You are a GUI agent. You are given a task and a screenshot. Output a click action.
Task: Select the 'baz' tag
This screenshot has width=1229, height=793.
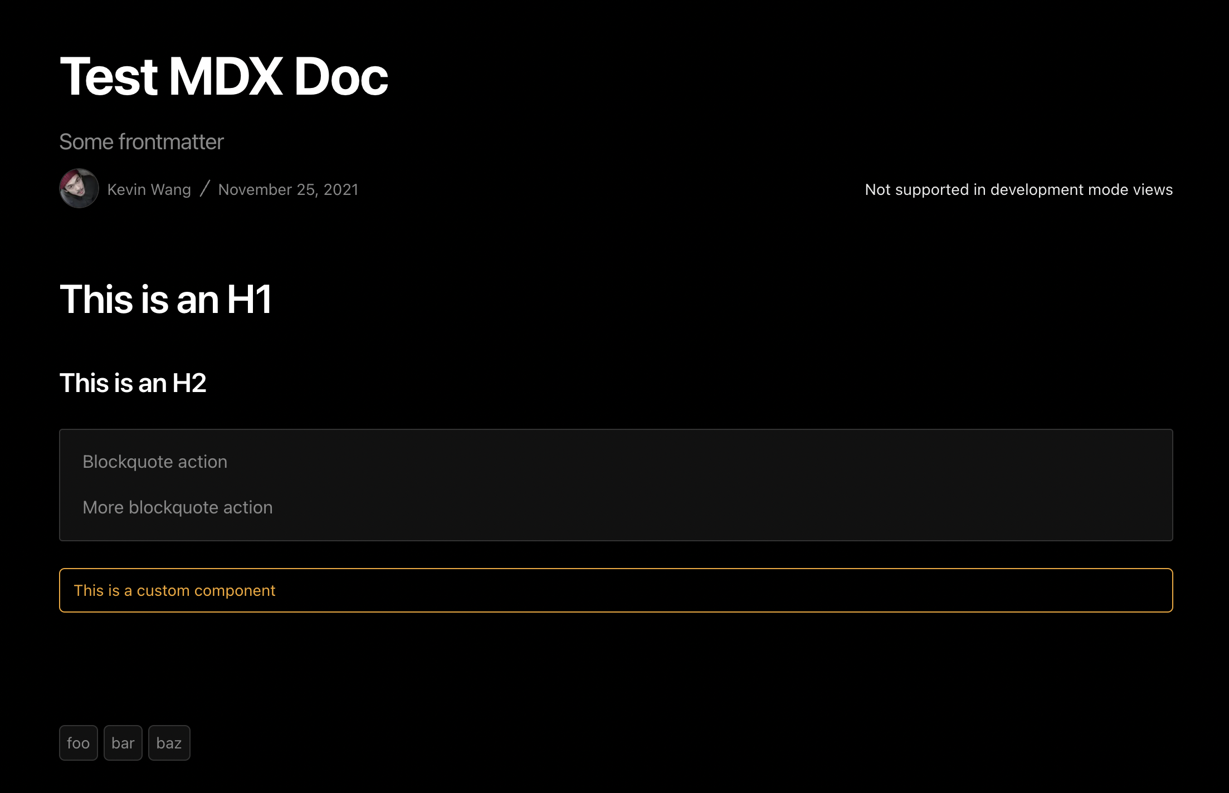(x=169, y=743)
